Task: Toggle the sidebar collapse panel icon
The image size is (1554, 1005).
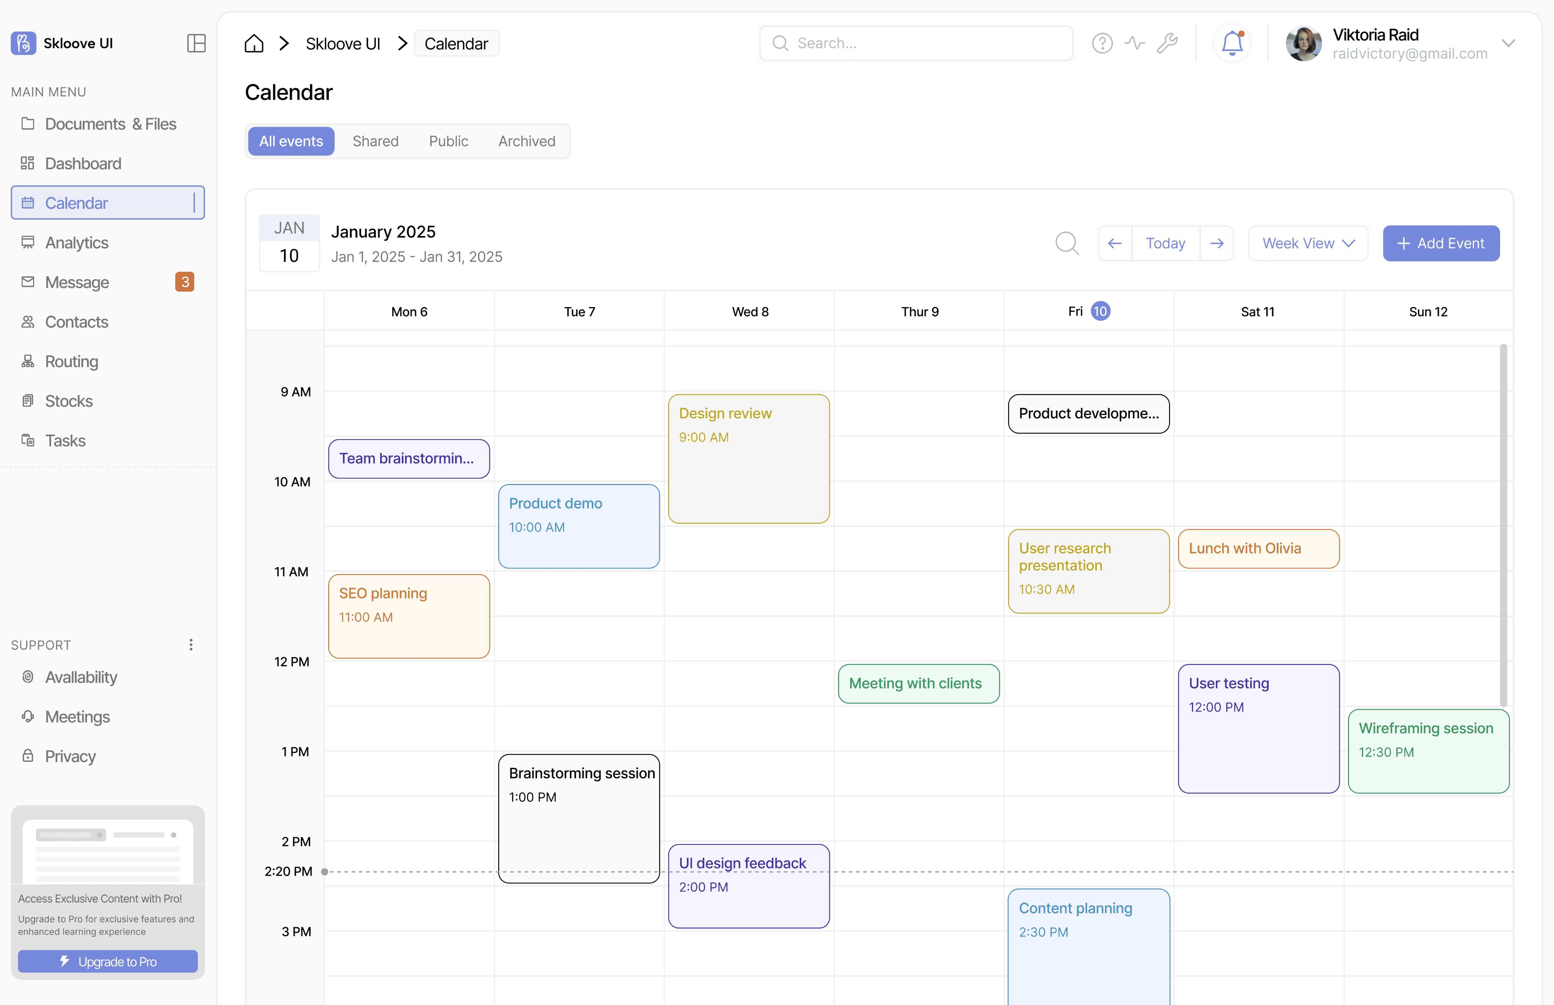Action: (x=197, y=43)
